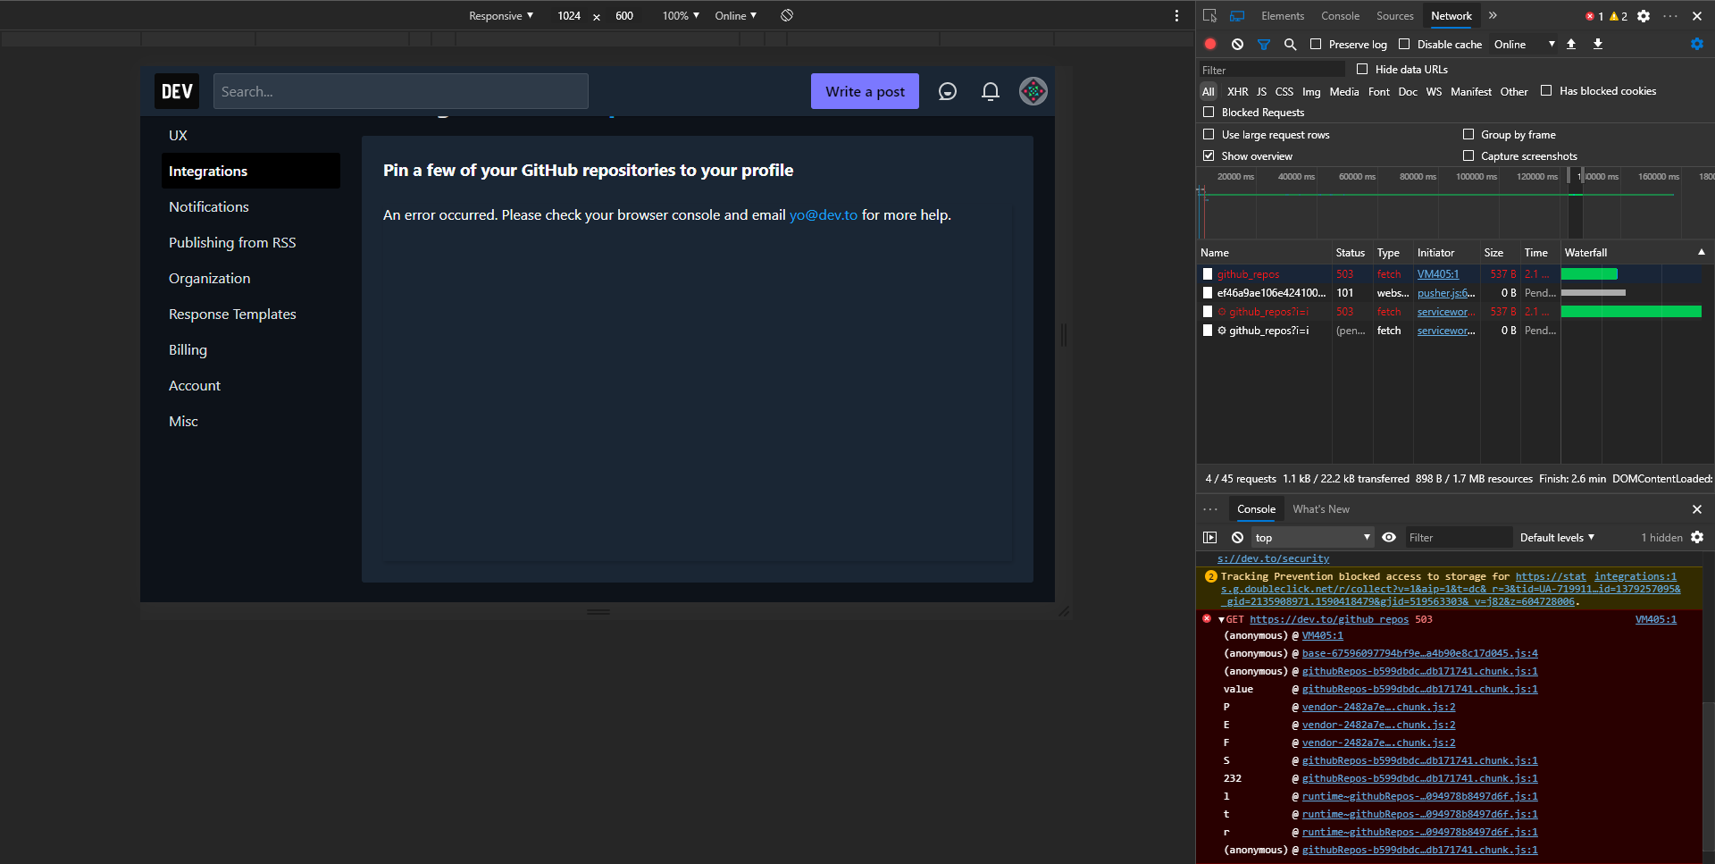Click the DEV search input field
This screenshot has height=864, width=1715.
point(400,91)
